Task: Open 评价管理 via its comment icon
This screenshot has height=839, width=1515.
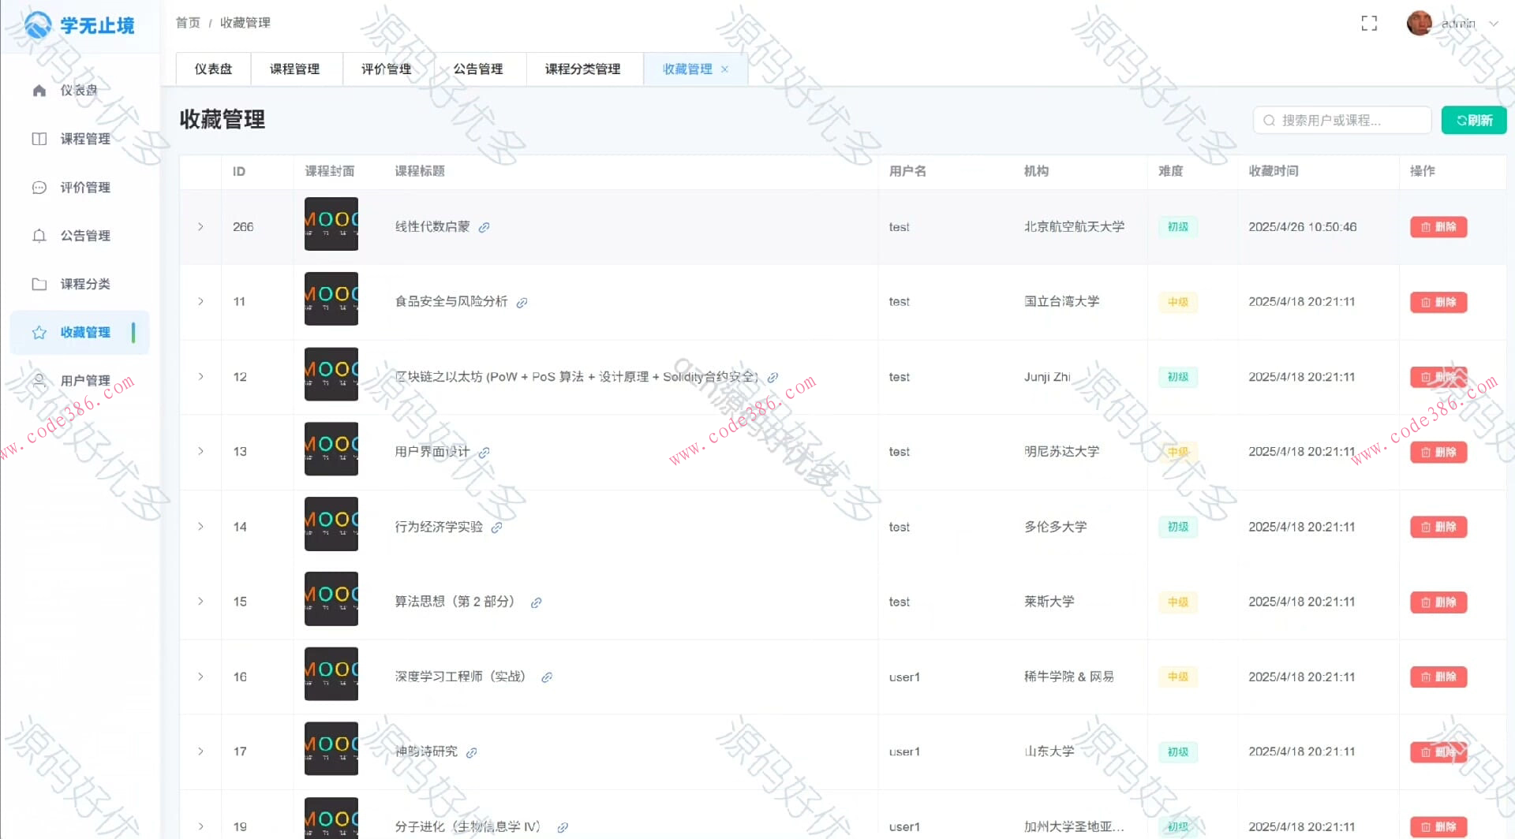Action: click(x=39, y=188)
